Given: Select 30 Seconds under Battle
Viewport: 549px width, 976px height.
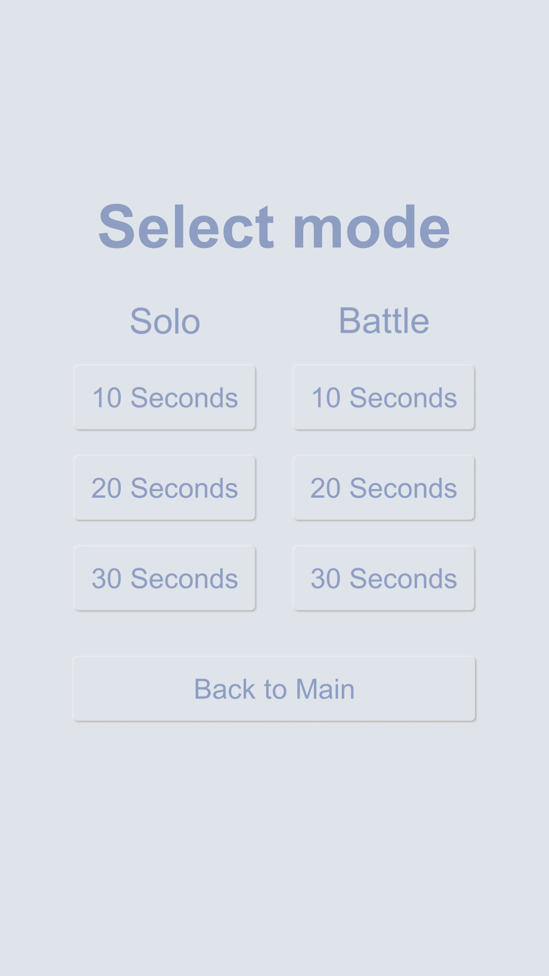Looking at the screenshot, I should tap(384, 578).
